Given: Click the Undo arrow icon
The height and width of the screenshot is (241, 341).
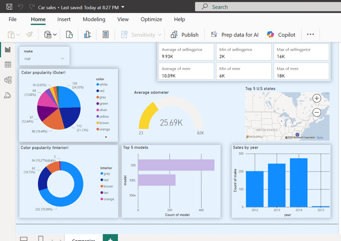Looking at the screenshot, I should (21, 7).
